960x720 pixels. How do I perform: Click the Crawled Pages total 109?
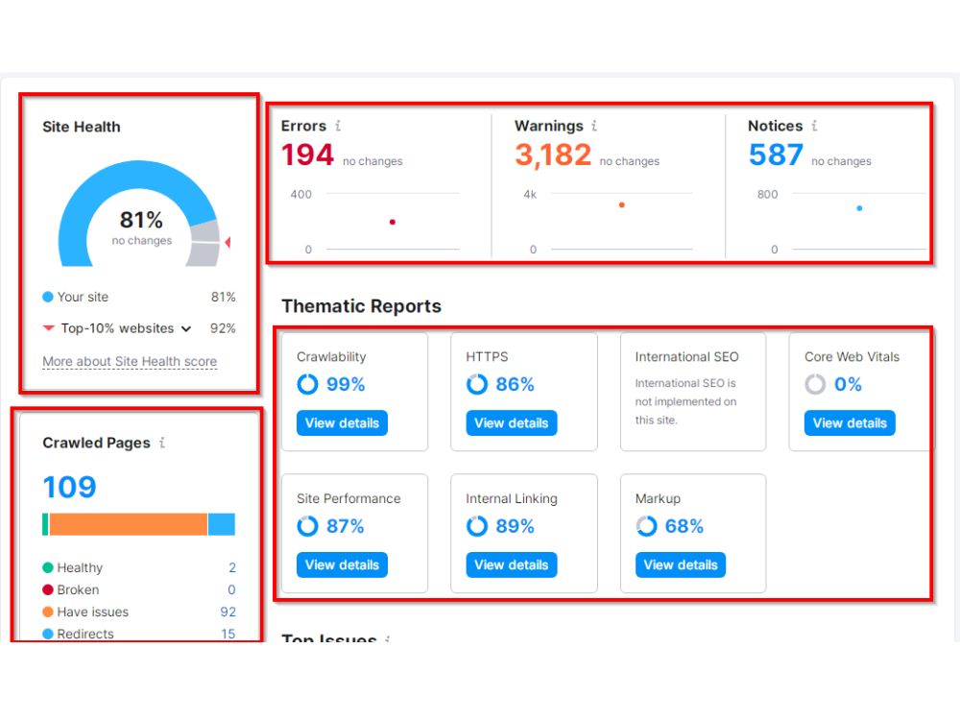(69, 488)
